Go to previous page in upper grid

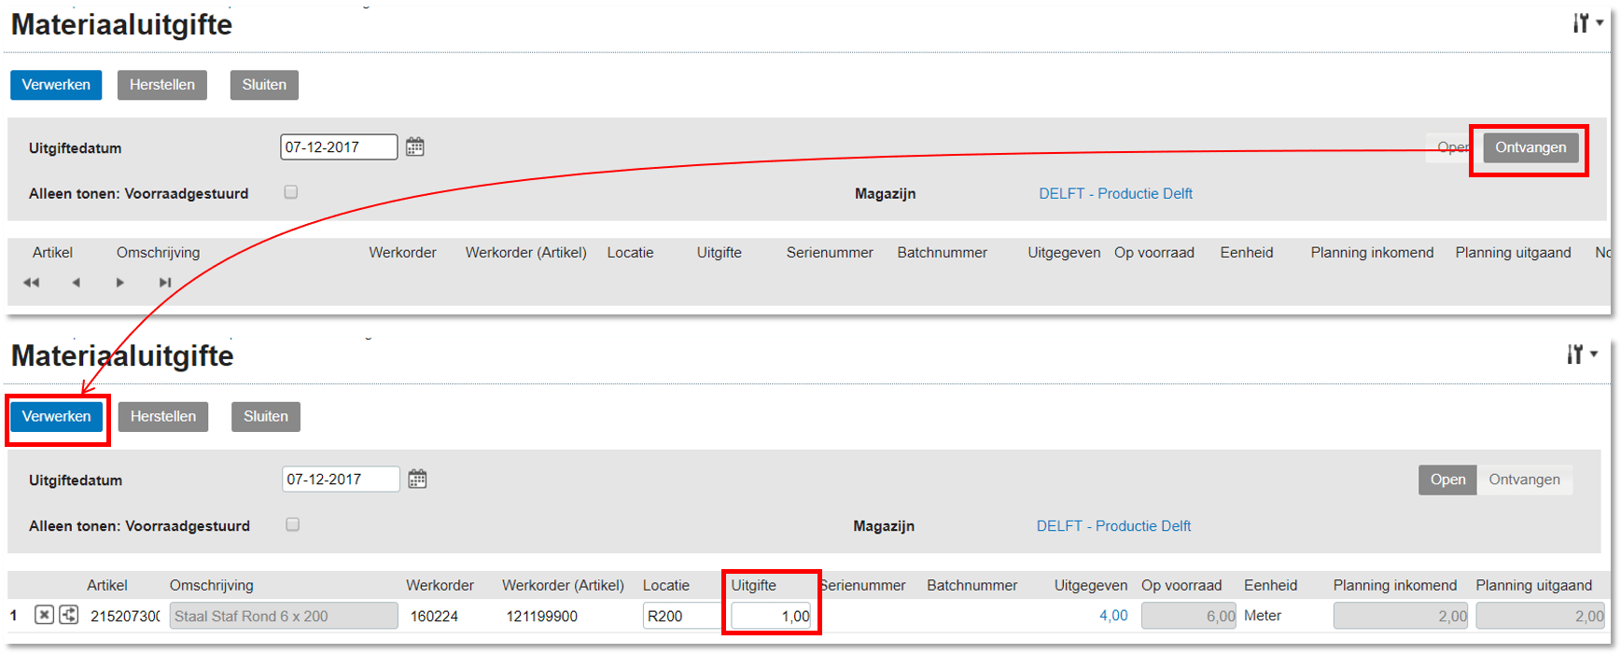click(x=76, y=283)
